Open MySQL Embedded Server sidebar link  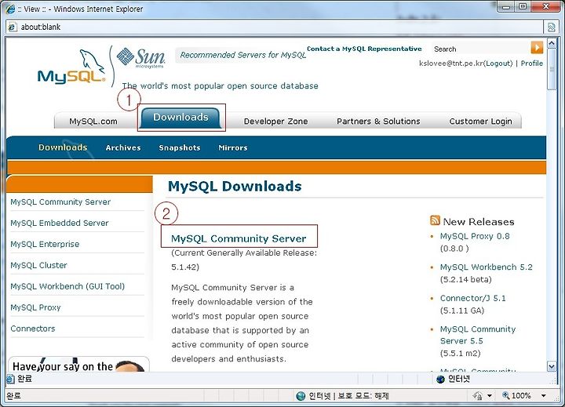(x=60, y=223)
